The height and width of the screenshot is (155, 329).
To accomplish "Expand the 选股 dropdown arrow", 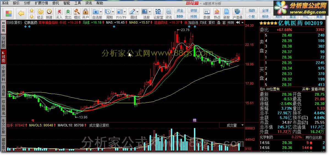I will pyautogui.click(x=150, y=12).
